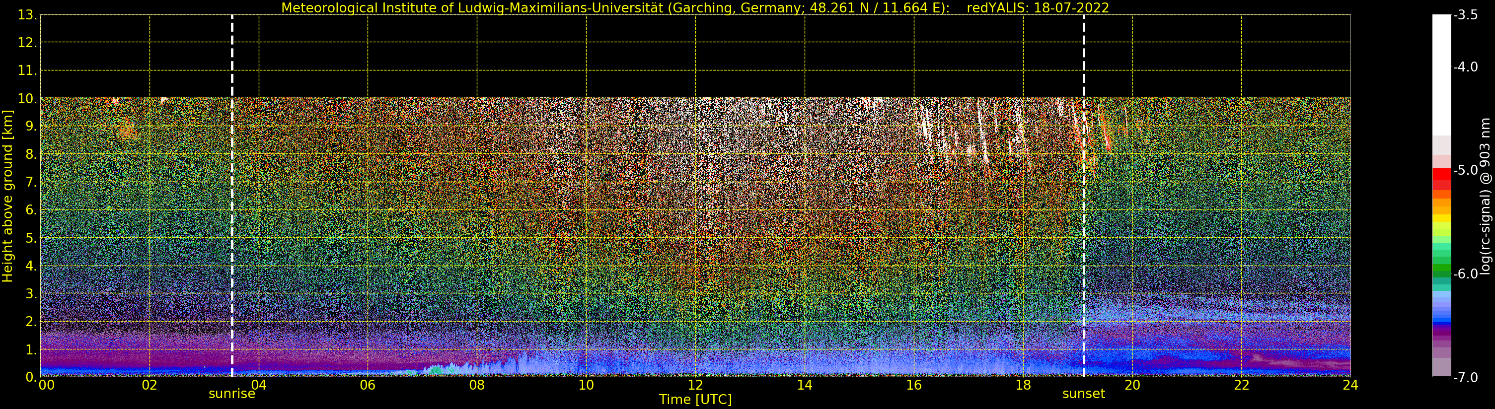
Task: Click the 'sunrise' label below the time axis
Action: [231, 394]
